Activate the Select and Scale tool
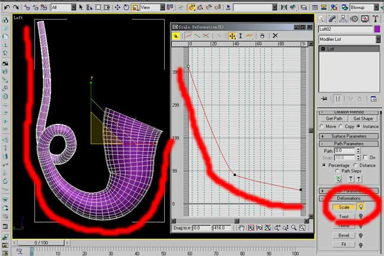The image size is (384, 256). [135, 8]
